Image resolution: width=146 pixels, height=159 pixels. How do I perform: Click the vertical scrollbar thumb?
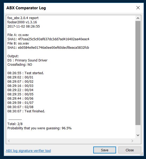[138, 73]
